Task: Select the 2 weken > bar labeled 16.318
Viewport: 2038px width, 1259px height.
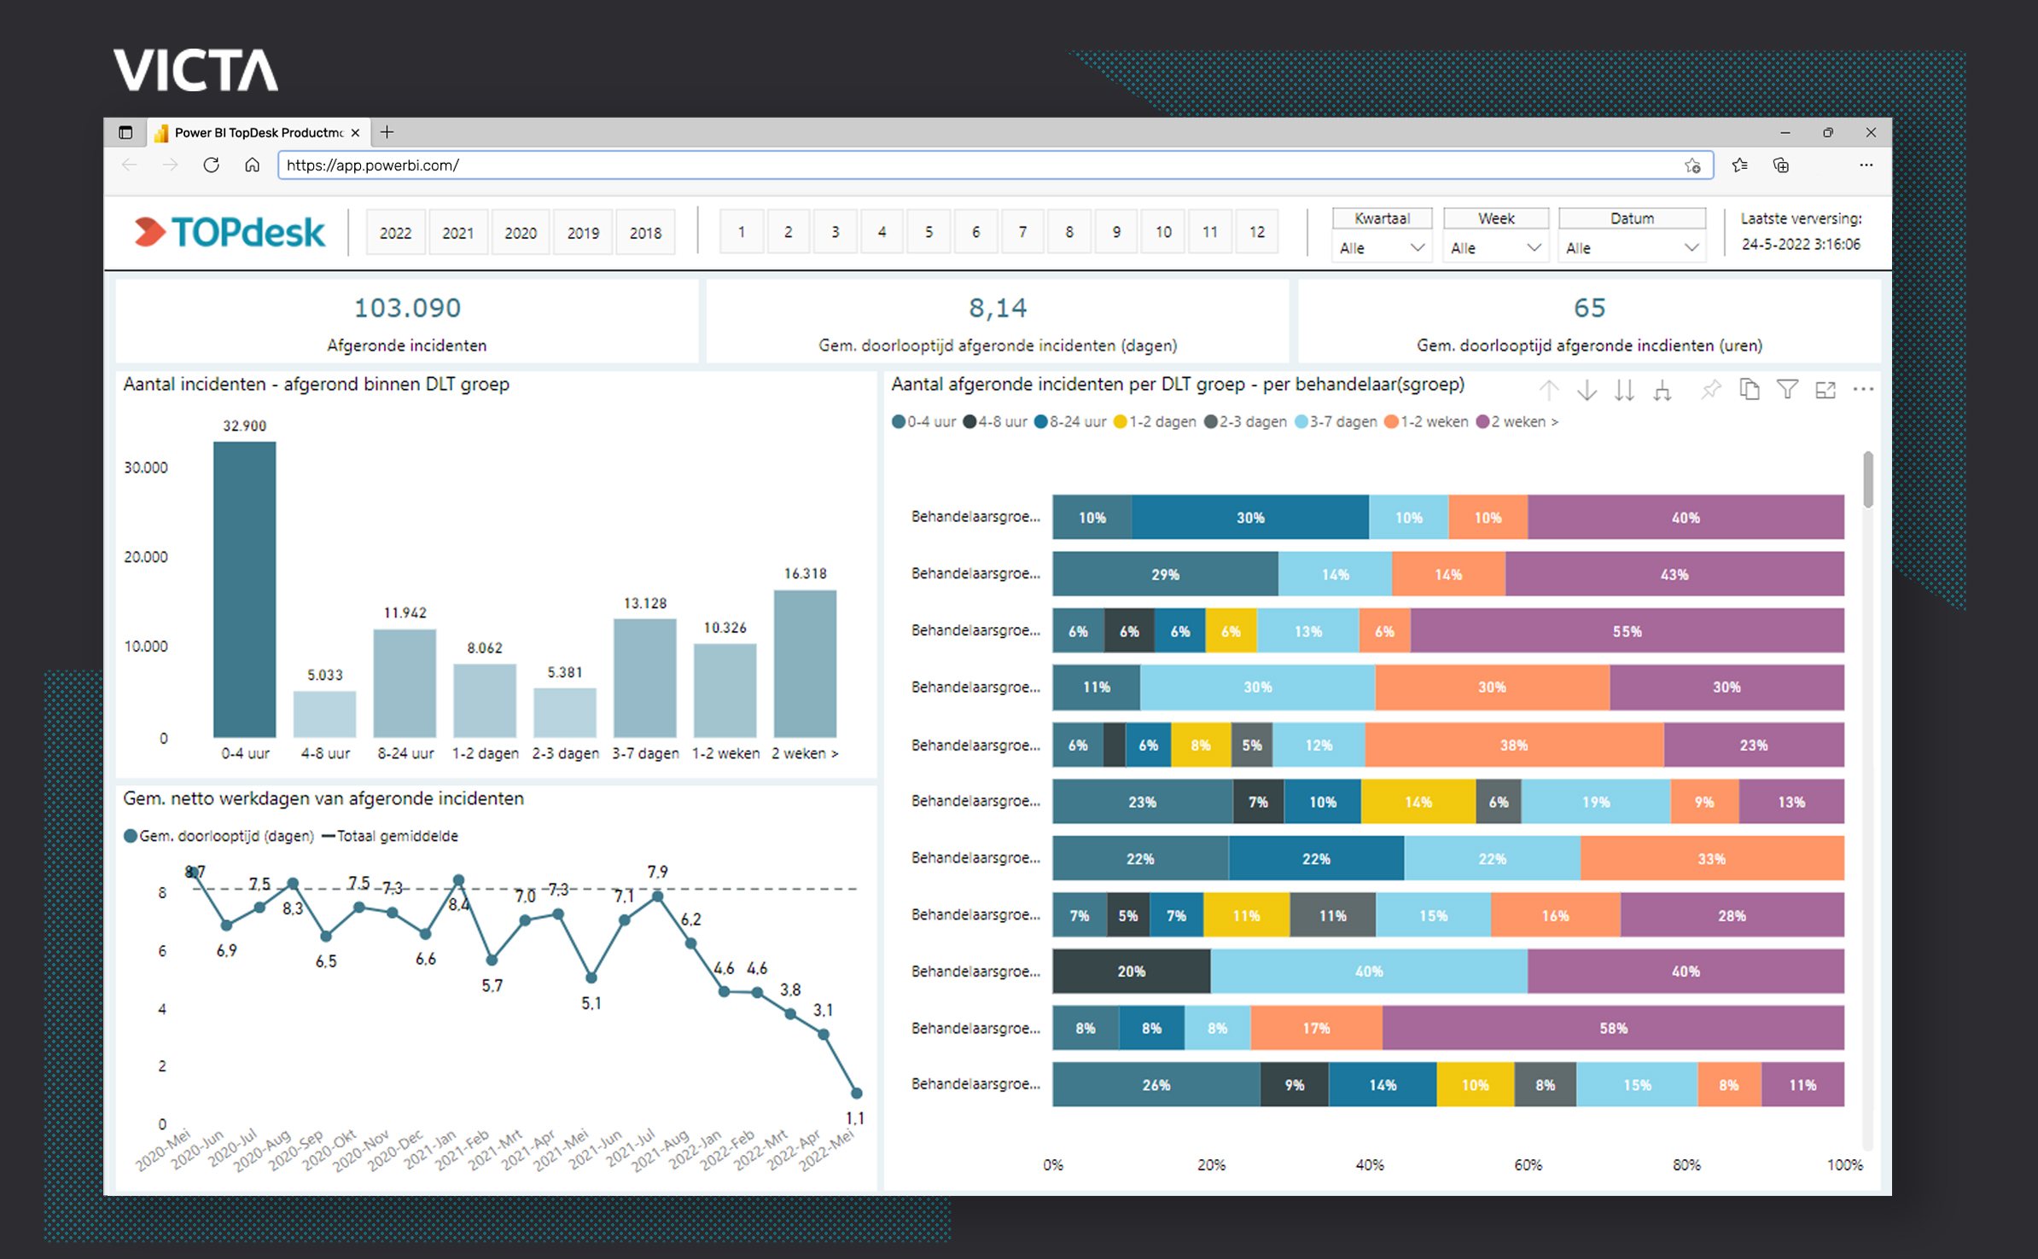Action: [x=805, y=664]
